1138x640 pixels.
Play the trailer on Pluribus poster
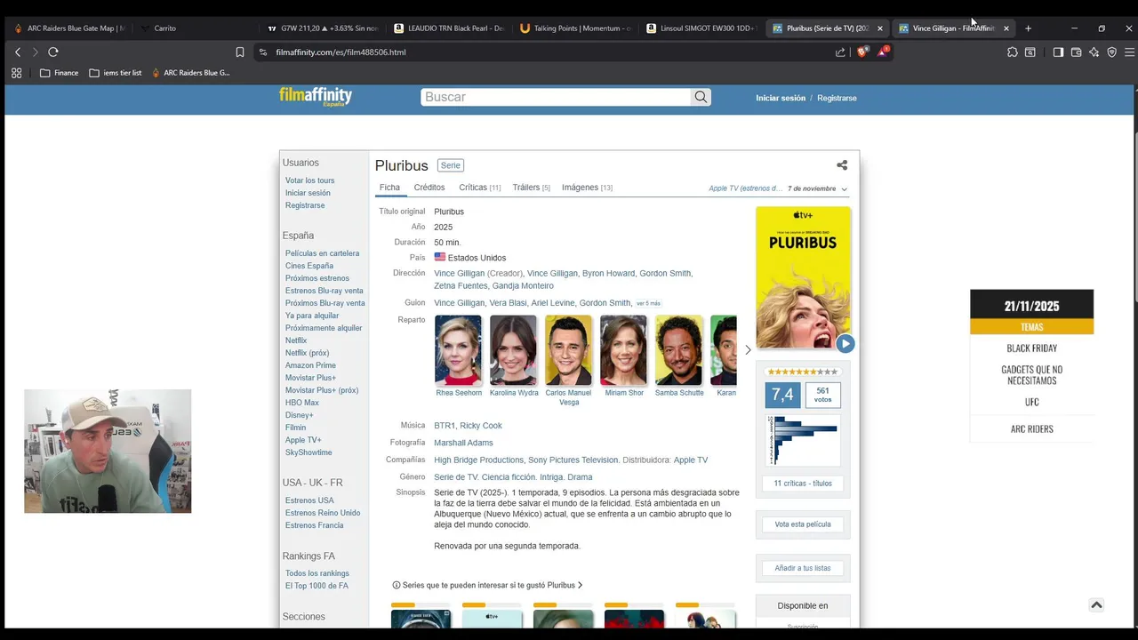coord(845,344)
